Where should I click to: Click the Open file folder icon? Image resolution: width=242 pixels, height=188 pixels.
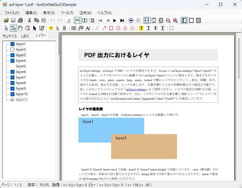click(x=6, y=20)
